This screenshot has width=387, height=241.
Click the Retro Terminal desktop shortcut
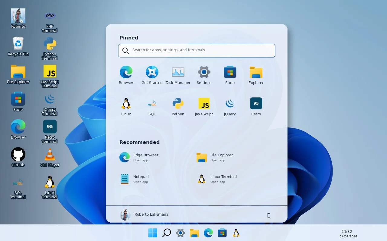tap(50, 131)
